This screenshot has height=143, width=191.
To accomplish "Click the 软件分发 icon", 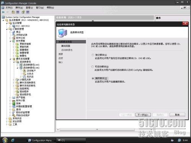I will click(14, 38).
